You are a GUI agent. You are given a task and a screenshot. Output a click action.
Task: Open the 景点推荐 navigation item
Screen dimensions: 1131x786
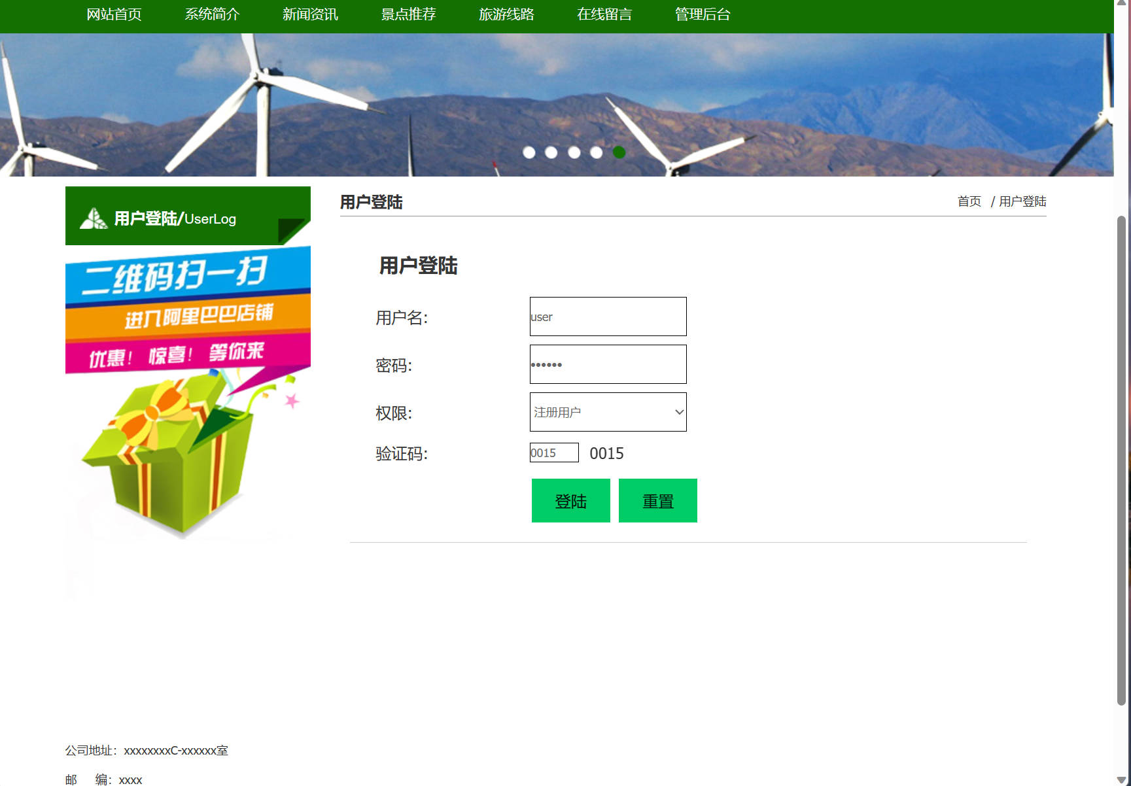tap(407, 14)
